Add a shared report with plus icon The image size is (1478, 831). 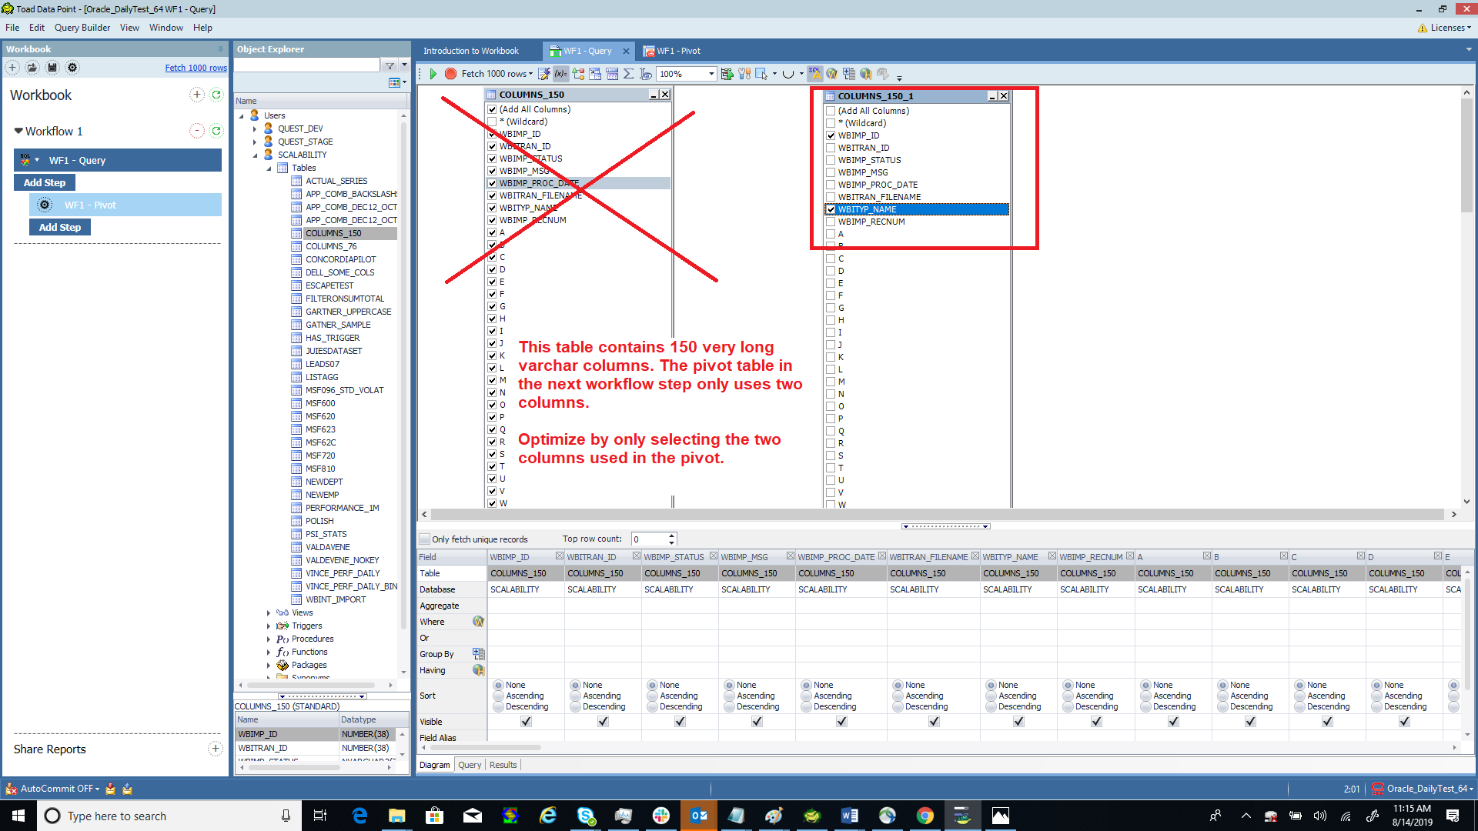click(216, 749)
